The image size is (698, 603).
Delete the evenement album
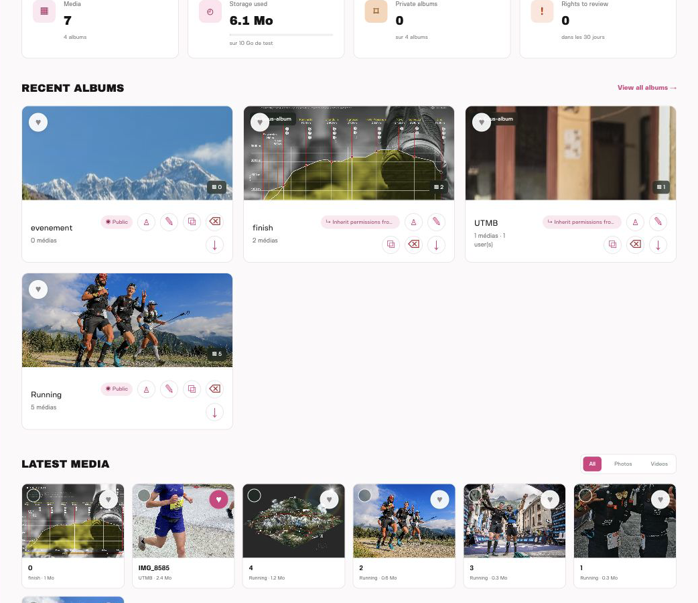pyautogui.click(x=214, y=222)
